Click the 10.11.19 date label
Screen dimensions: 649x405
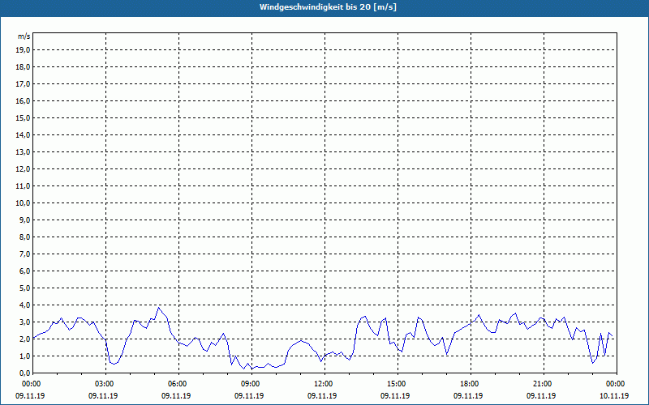[614, 396]
